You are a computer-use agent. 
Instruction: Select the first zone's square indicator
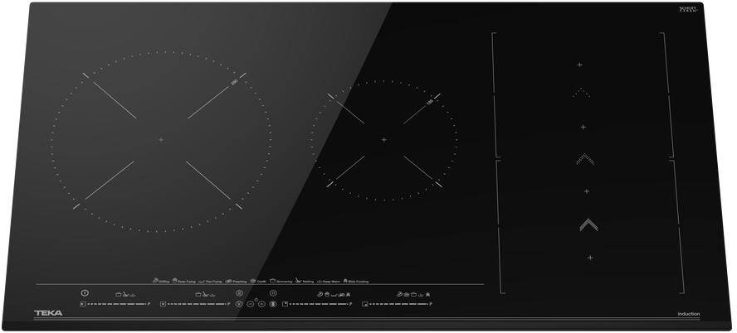pos(83,304)
